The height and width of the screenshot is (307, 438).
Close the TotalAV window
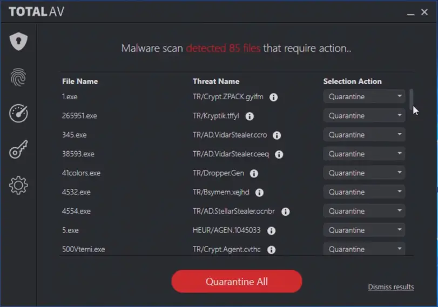424,12
